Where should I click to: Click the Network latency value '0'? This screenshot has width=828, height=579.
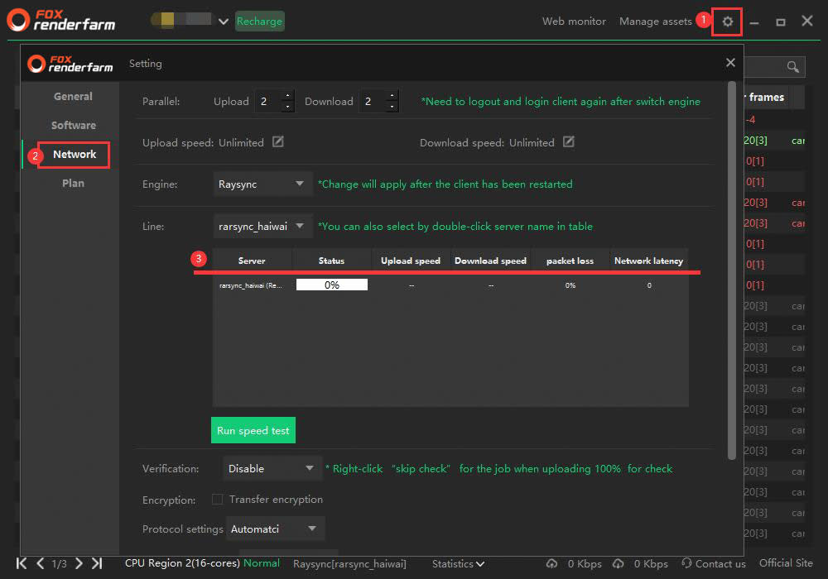pyautogui.click(x=649, y=285)
